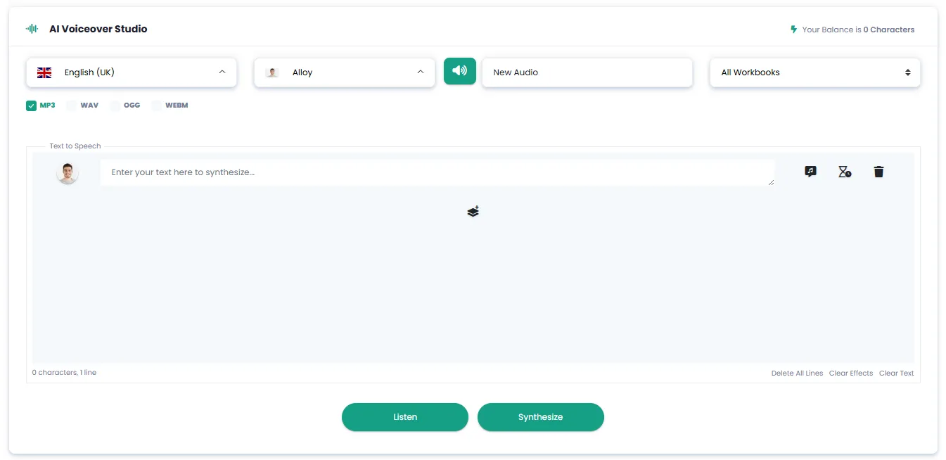Click the UK flag icon
The image size is (946, 460).
coord(44,72)
